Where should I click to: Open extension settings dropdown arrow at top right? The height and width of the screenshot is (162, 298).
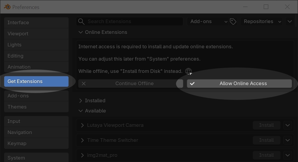point(290,22)
